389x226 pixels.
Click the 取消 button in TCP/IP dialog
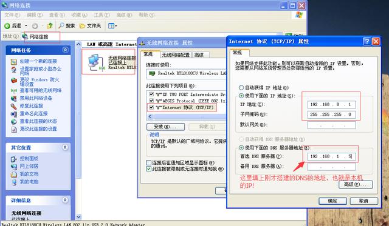[x=363, y=201]
